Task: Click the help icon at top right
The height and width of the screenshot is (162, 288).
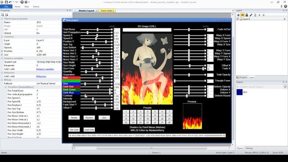Action: (285, 6)
